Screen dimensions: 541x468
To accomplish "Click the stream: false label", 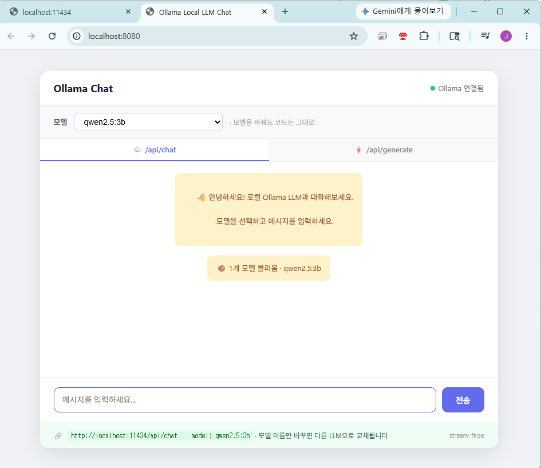I will (x=467, y=435).
